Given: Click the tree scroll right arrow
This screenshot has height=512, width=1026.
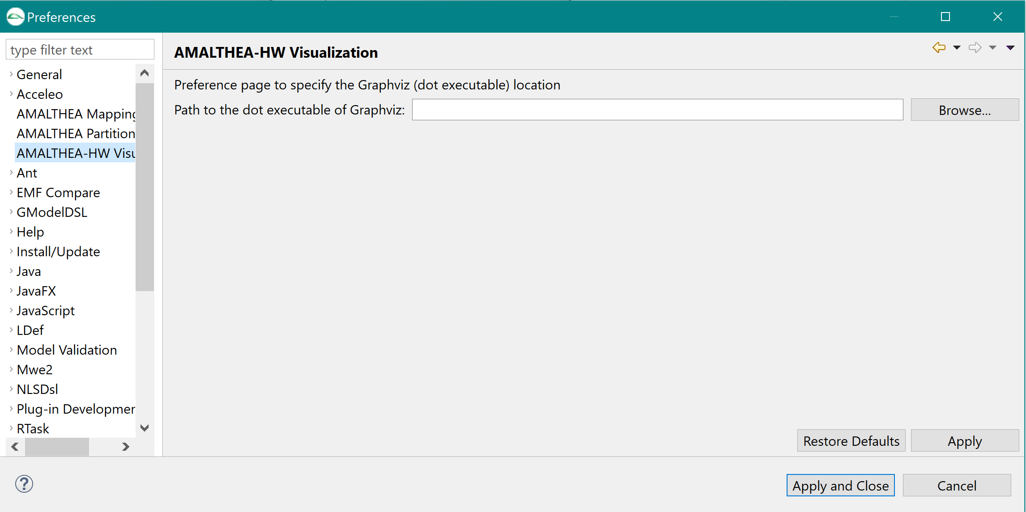Looking at the screenshot, I should click(x=126, y=447).
